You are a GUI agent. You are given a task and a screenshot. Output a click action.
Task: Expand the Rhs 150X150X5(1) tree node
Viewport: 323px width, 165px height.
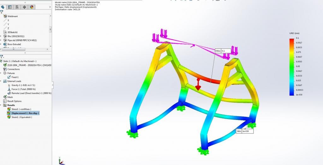(x=1, y=36)
